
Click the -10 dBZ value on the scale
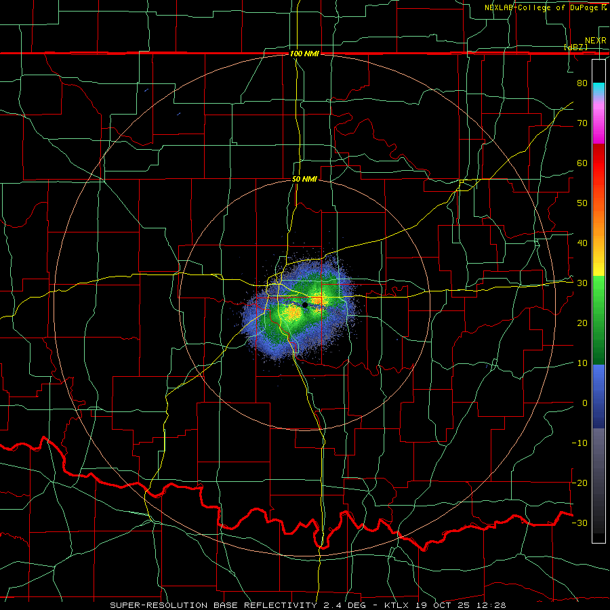(x=579, y=443)
